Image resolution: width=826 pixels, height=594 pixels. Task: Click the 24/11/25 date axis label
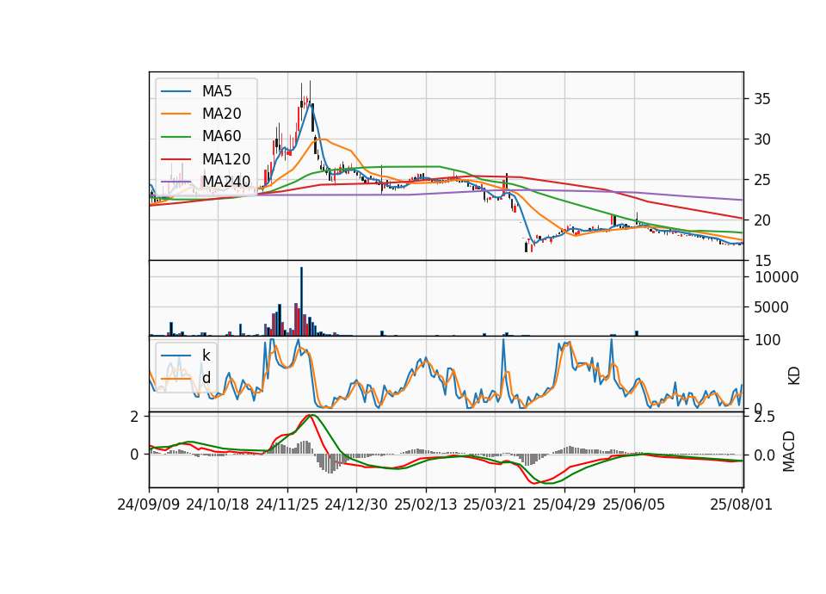click(x=287, y=505)
